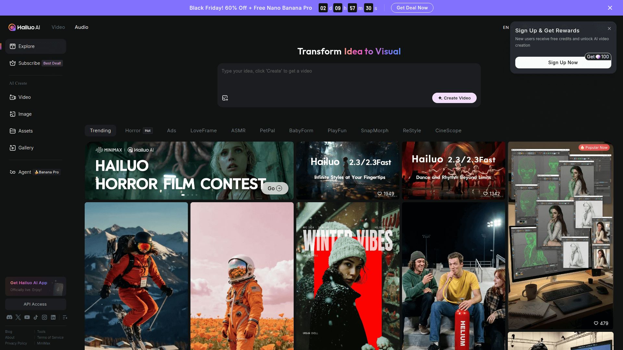Open the X (Twitter) social icon
623x350 pixels.
[18, 317]
